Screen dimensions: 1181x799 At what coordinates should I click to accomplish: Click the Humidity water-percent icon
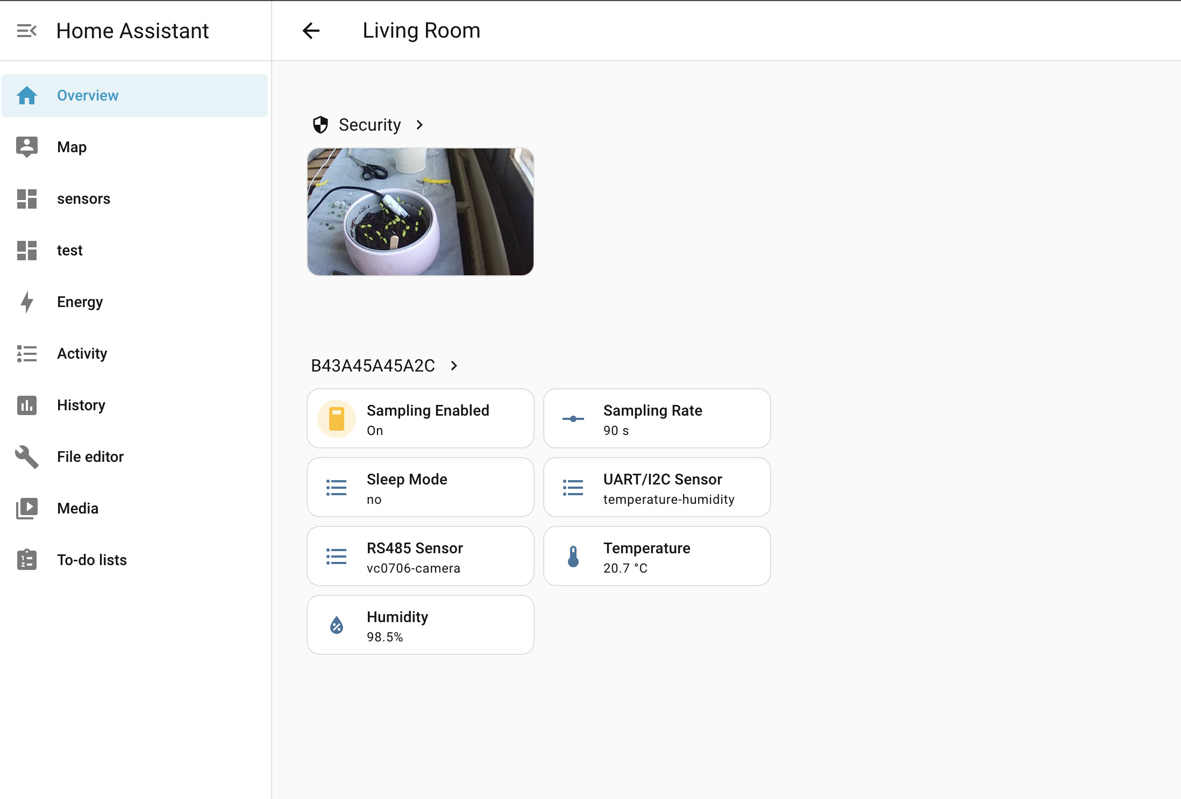[337, 625]
